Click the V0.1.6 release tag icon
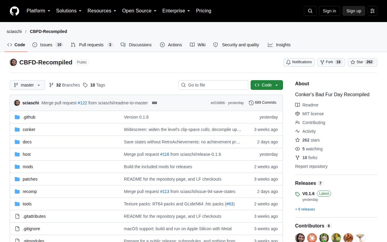 click(x=298, y=194)
